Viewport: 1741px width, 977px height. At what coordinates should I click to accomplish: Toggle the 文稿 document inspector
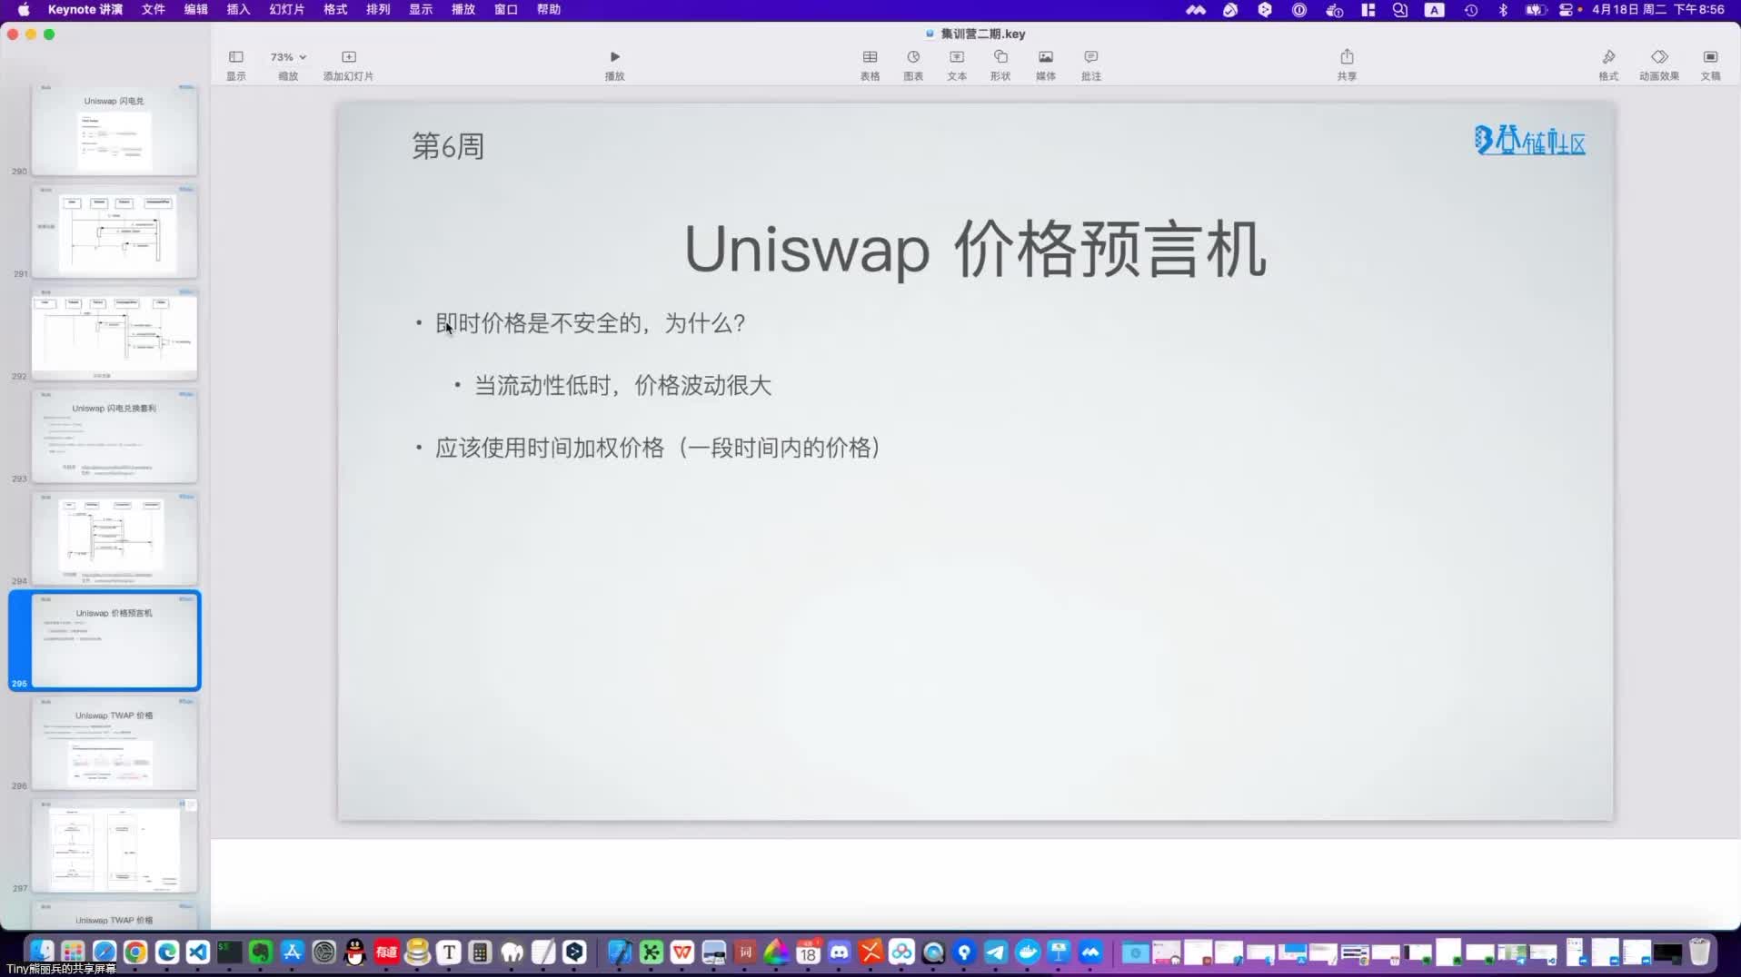coord(1710,65)
